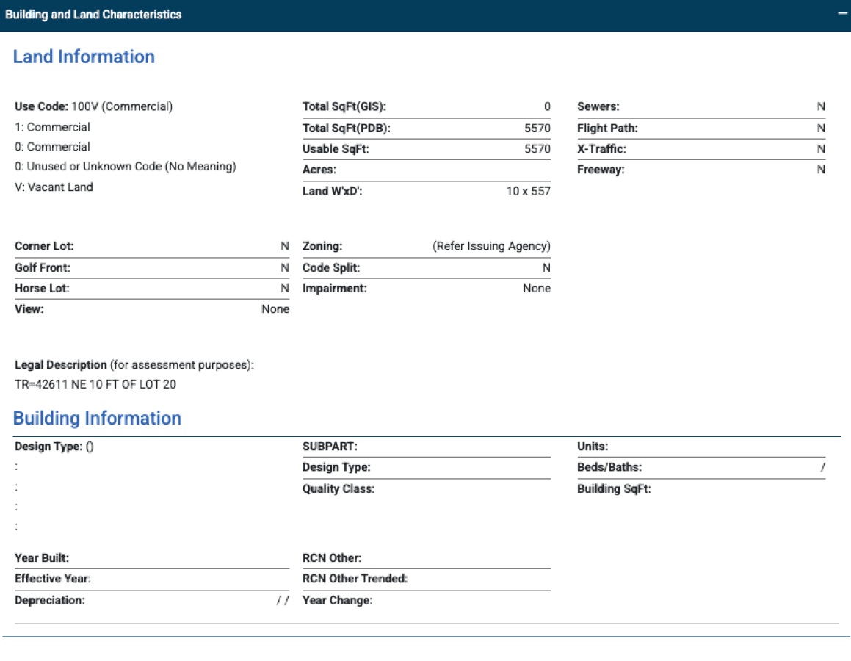Click the Building Information heading

click(x=97, y=419)
